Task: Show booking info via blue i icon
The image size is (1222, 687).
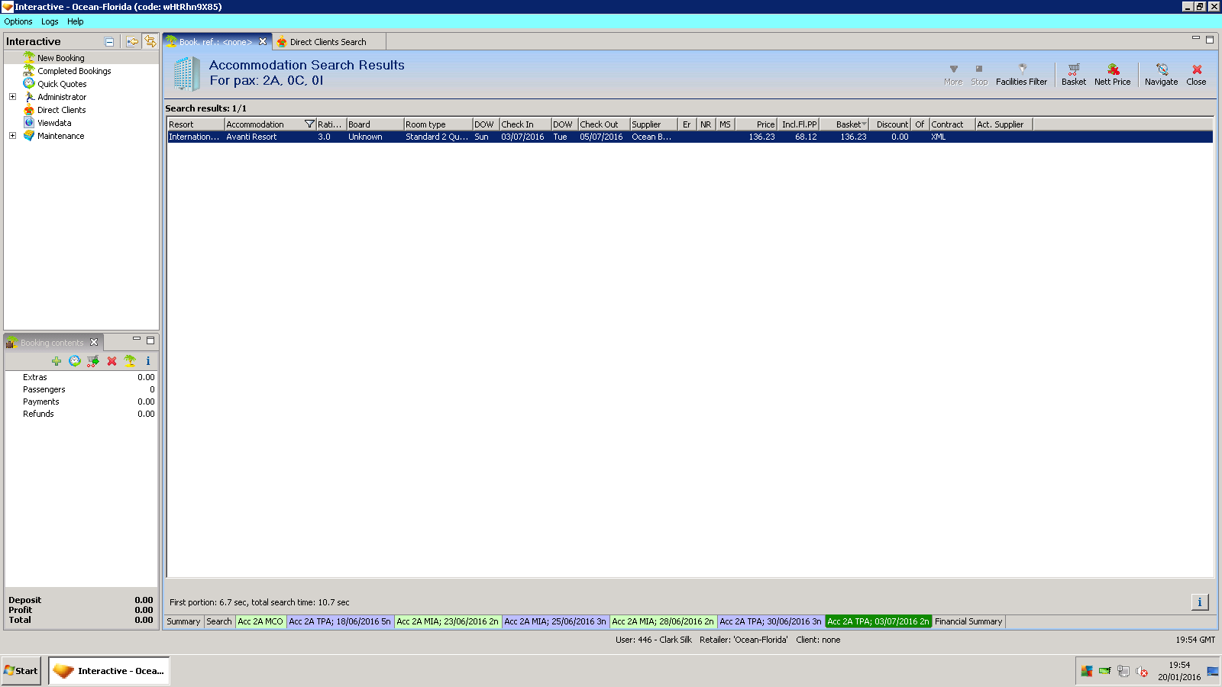Action: coord(148,361)
